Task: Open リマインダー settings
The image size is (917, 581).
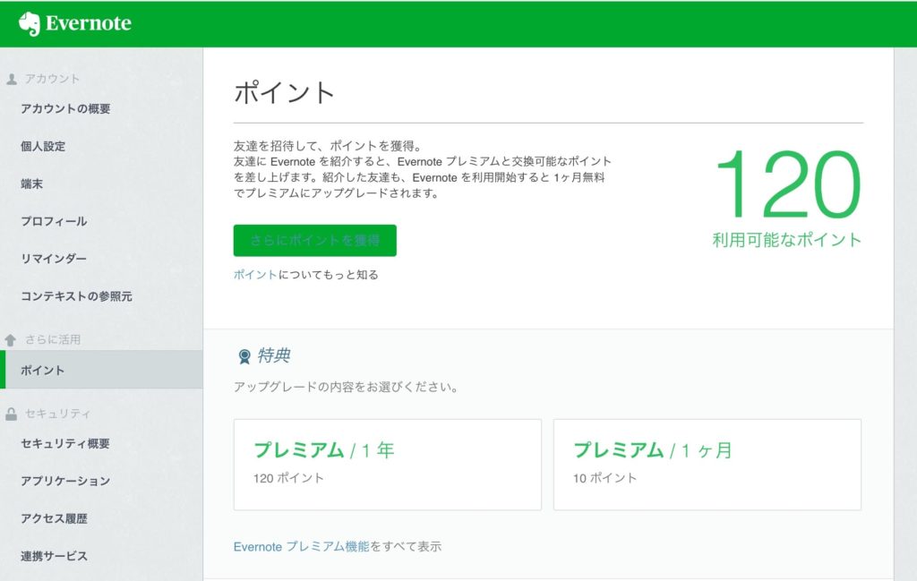Action: [54, 259]
